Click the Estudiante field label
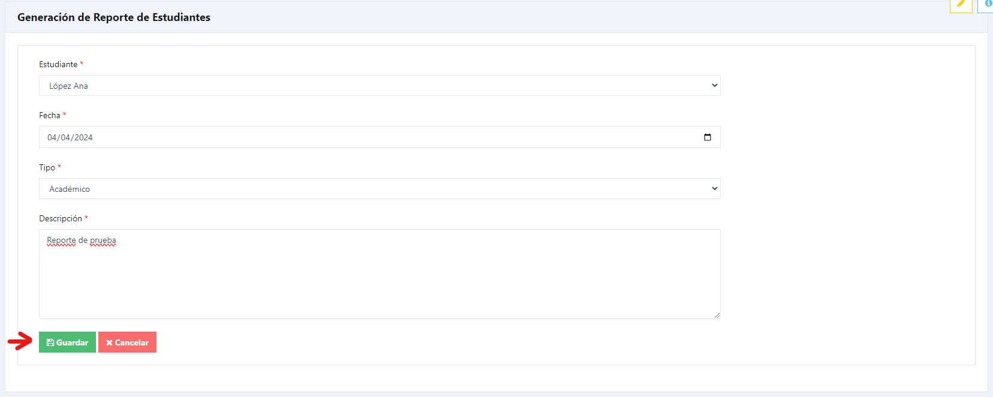Screen dimensions: 993x397 point(58,64)
